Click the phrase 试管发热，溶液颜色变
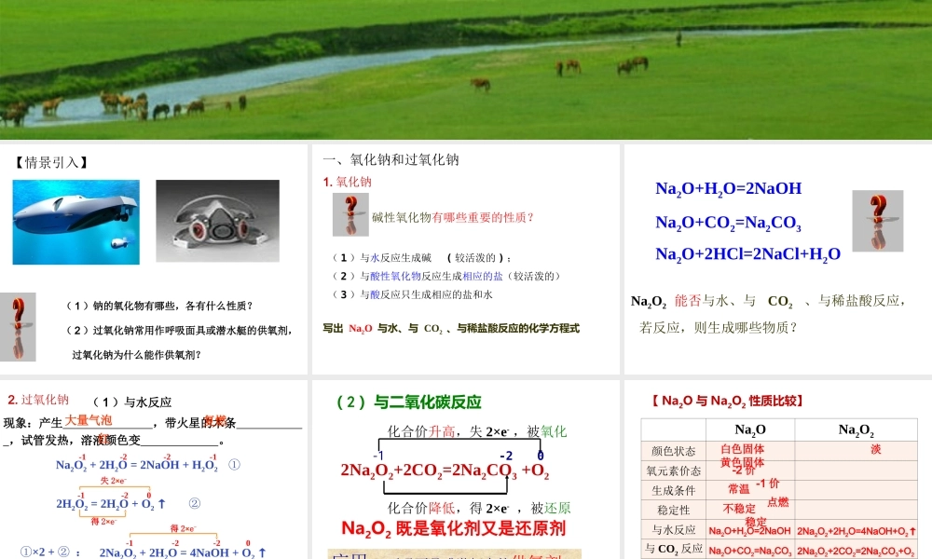Screen dimensions: 932x559 81,440
